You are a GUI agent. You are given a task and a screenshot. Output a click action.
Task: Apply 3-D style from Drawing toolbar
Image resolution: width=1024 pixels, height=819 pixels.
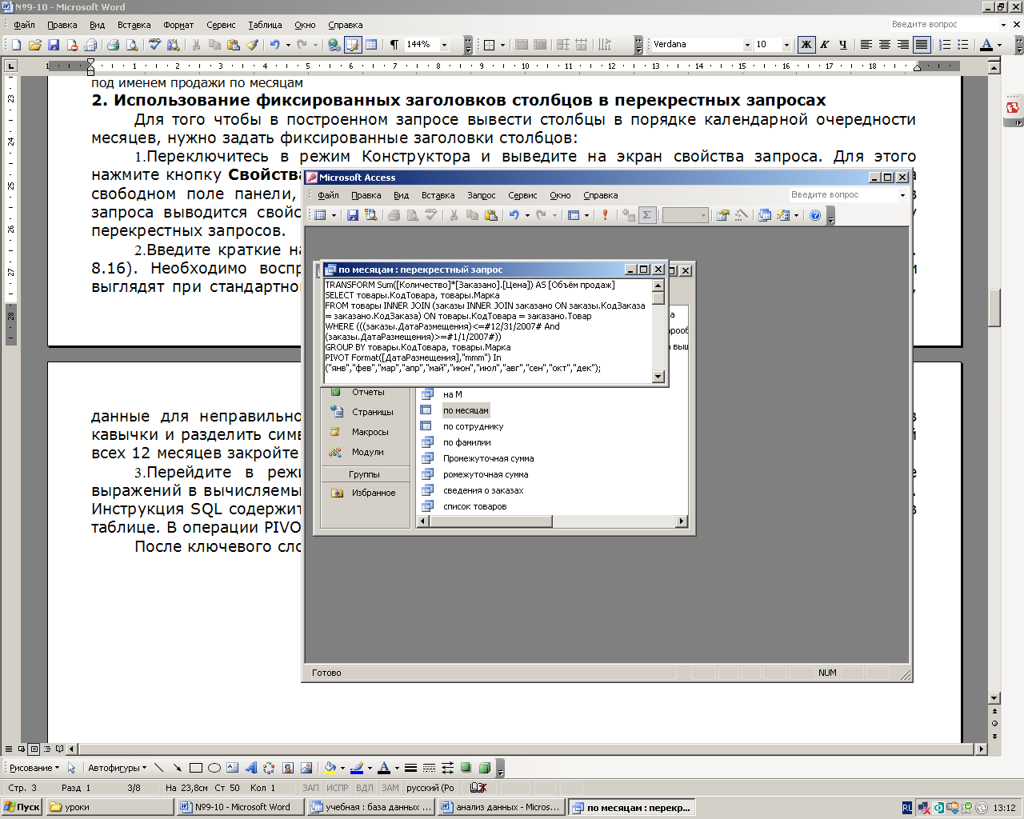(x=484, y=768)
